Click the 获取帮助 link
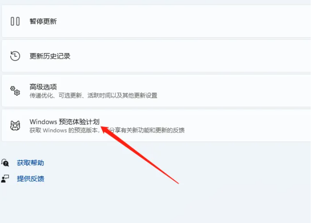312x223 pixels. tap(31, 163)
